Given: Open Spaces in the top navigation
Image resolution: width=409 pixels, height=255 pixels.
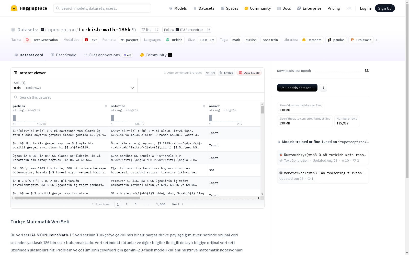Looking at the screenshot, I should [x=229, y=8].
